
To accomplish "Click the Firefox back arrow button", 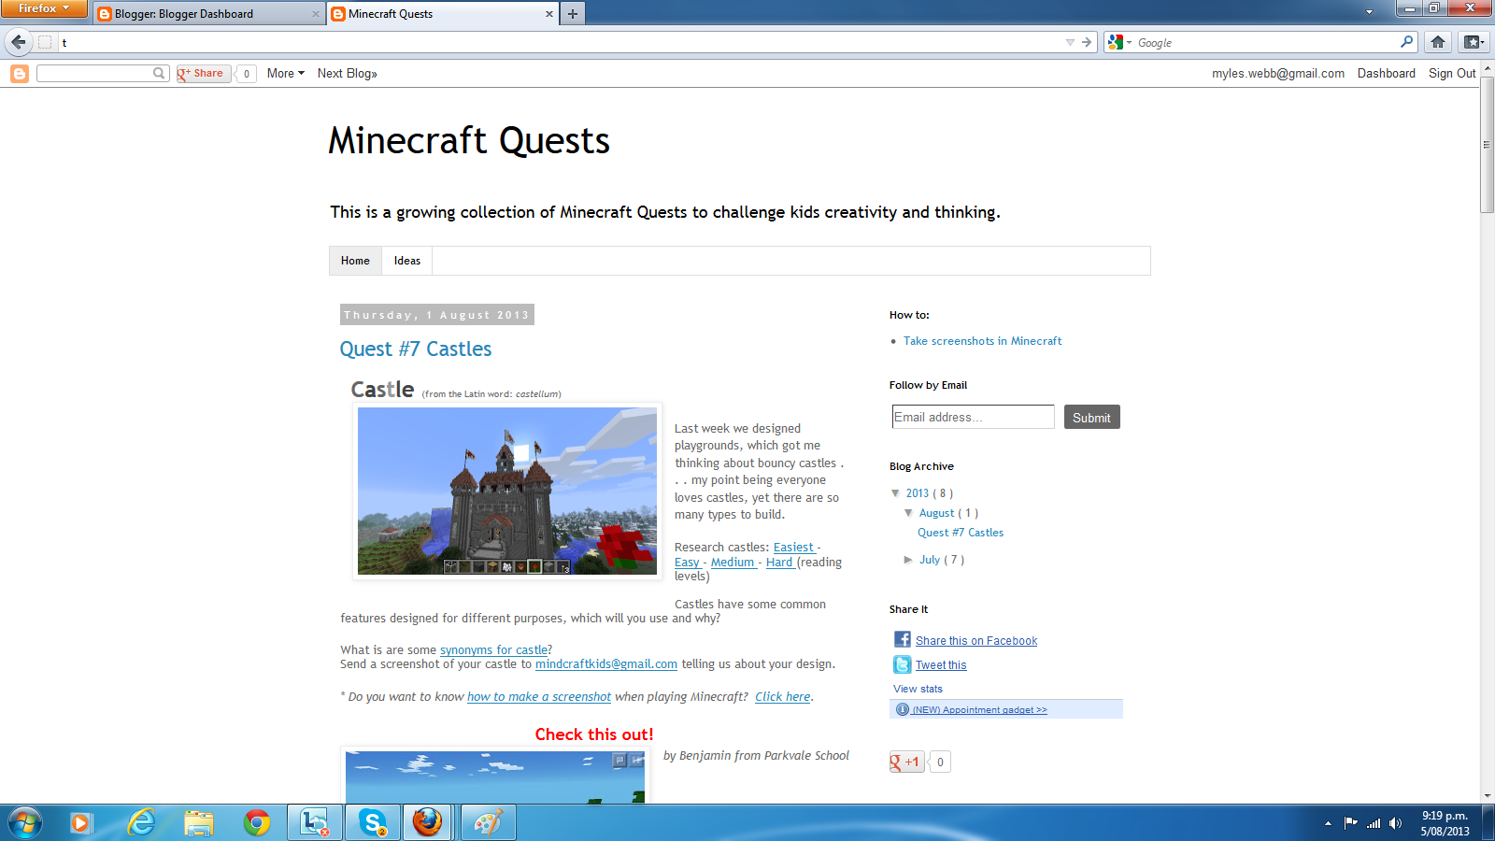I will (x=18, y=42).
